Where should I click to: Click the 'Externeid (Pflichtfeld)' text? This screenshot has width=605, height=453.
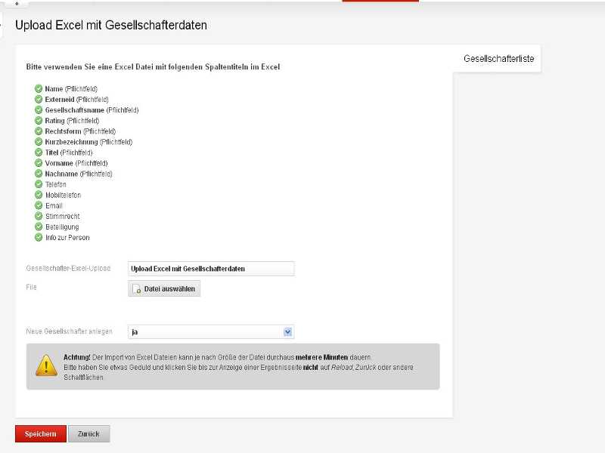pyautogui.click(x=77, y=100)
